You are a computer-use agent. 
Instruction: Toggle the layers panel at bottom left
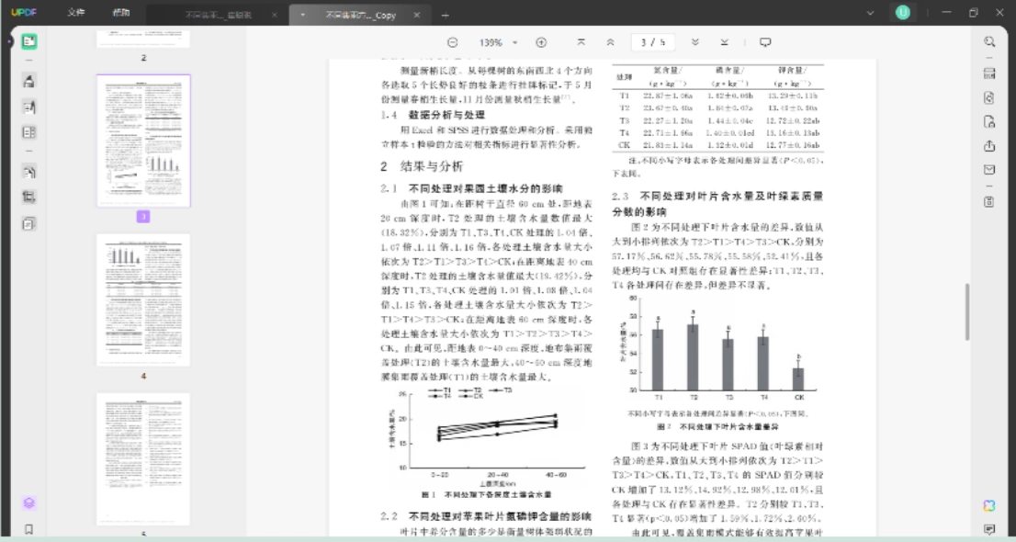tap(28, 503)
